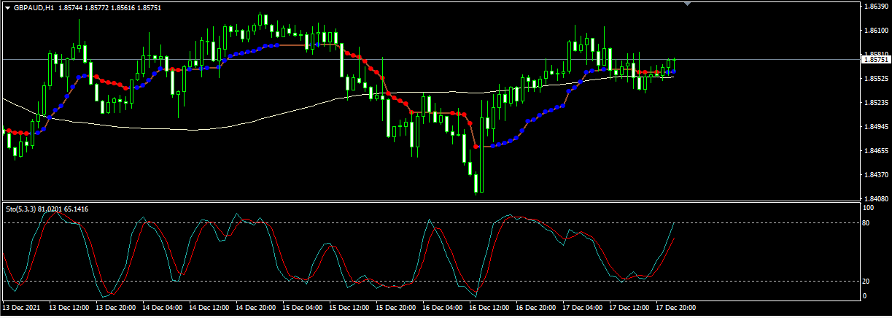Click the triangle arrow beside GBPAUD,H1
The image size is (892, 318).
coord(7,7)
